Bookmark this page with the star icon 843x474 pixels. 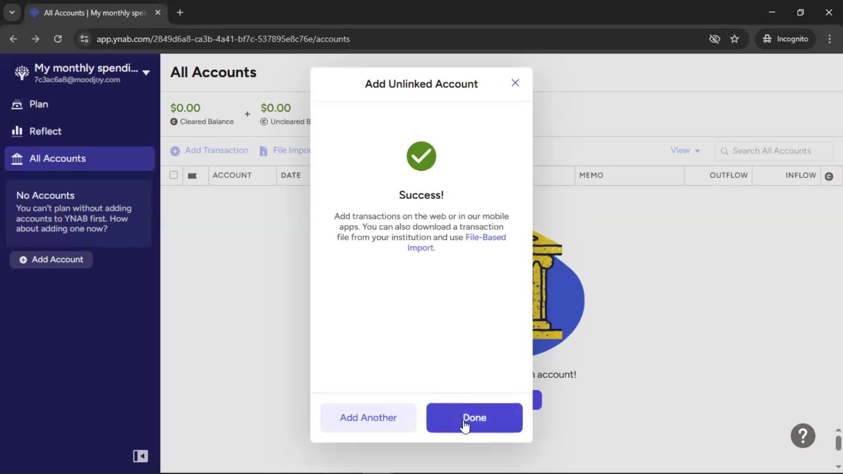pos(735,39)
